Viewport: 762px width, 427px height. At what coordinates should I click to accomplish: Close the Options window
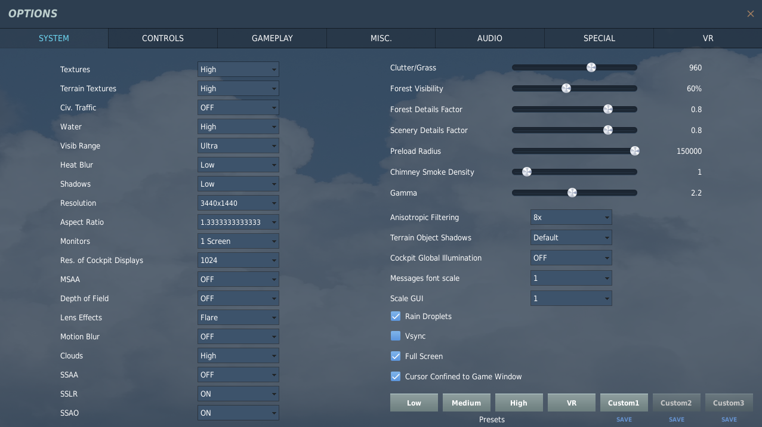(751, 14)
